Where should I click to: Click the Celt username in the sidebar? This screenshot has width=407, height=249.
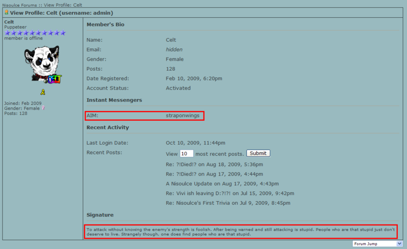(9, 22)
